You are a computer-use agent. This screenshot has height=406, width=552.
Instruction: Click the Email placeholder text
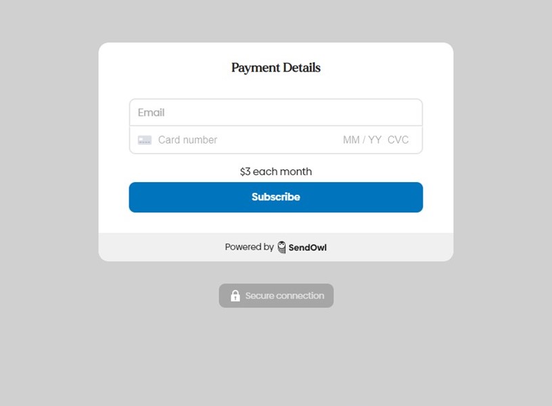(x=150, y=112)
